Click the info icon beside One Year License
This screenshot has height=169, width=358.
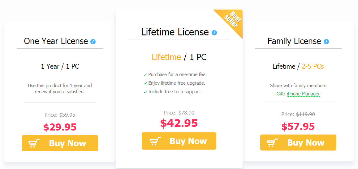click(x=93, y=42)
